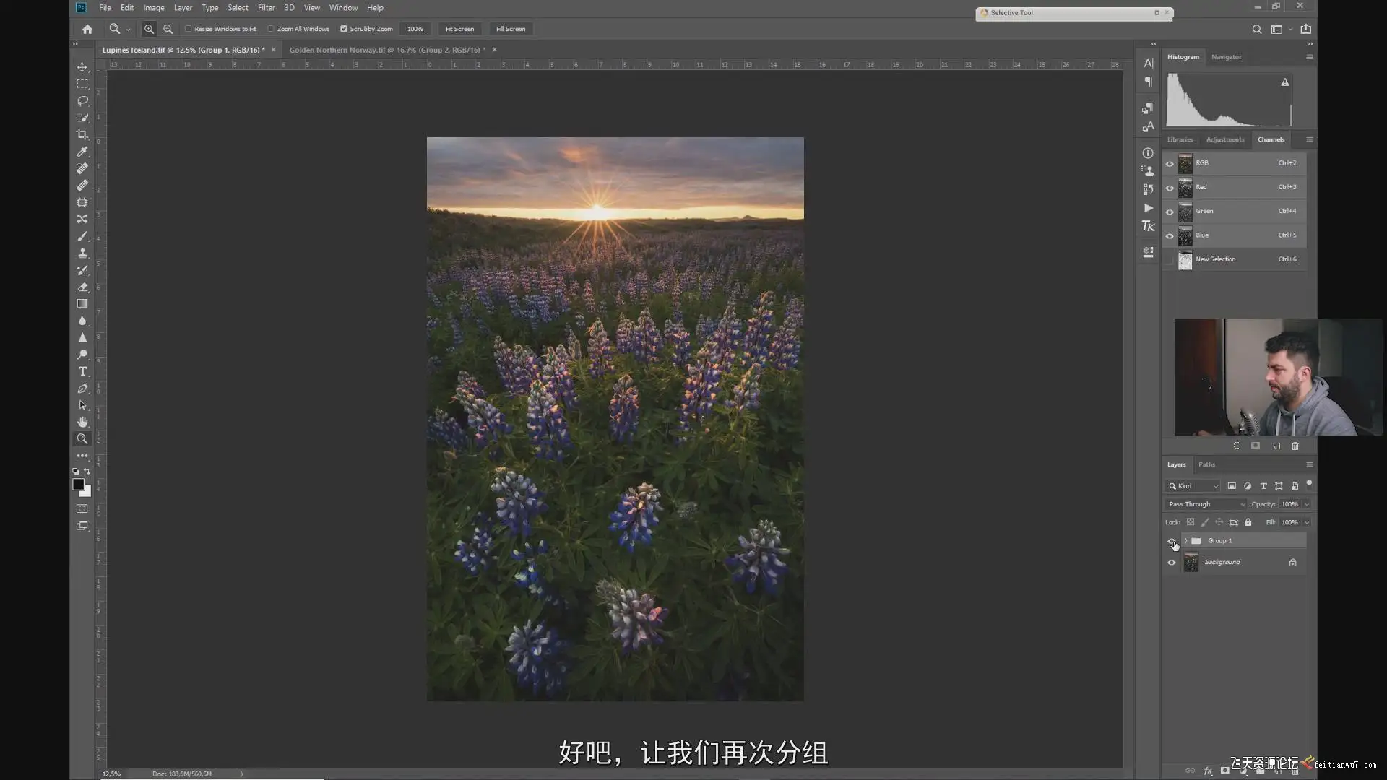Toggle visibility of the Red channel
The width and height of the screenshot is (1387, 780).
[1170, 188]
